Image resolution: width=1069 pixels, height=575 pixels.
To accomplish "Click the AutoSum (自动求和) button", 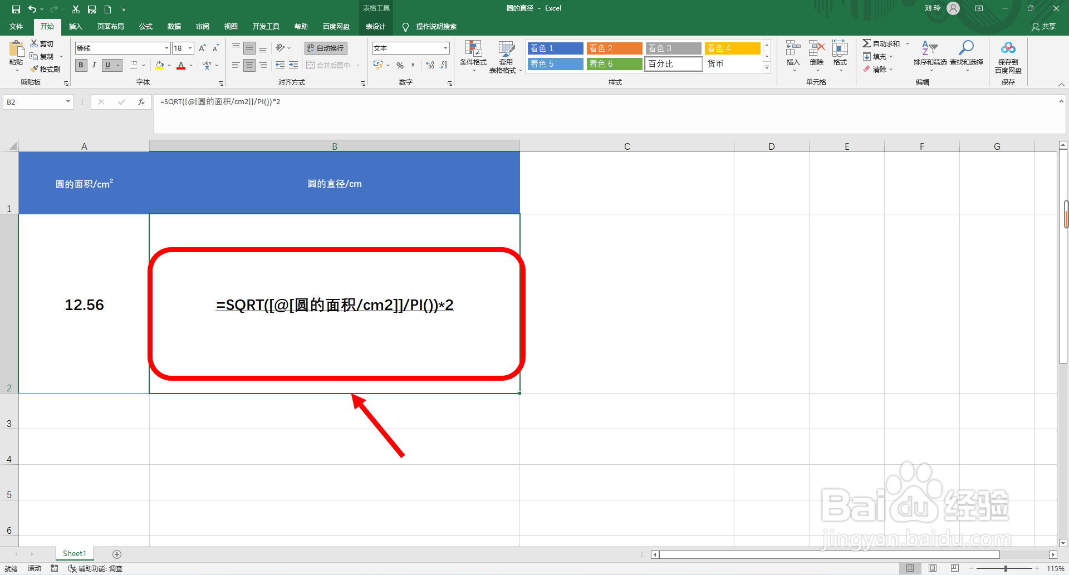I will tap(881, 43).
